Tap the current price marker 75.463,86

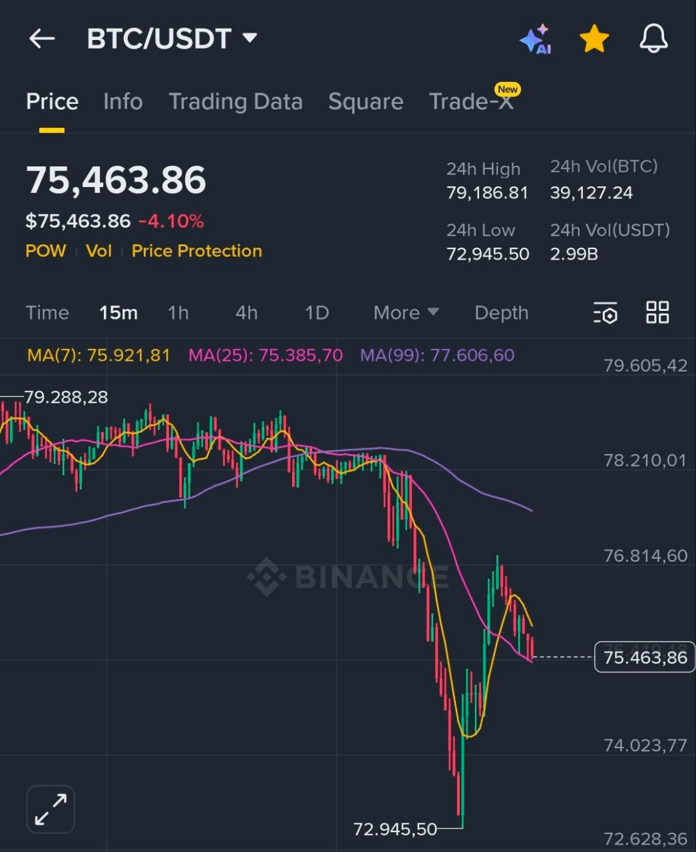(x=644, y=658)
